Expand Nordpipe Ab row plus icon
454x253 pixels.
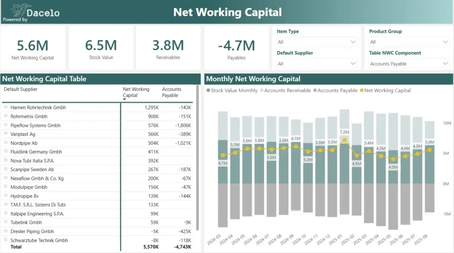[6, 143]
